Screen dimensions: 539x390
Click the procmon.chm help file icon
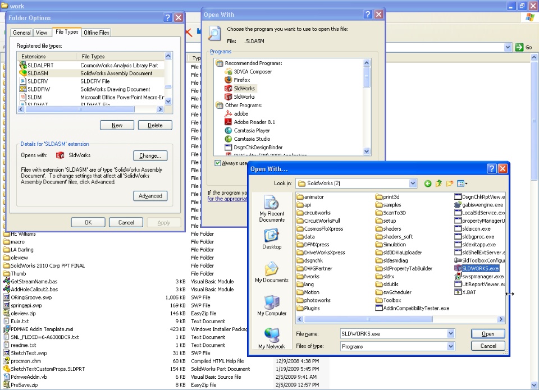point(6,361)
